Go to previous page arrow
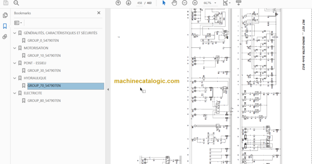 tap(118, 3)
